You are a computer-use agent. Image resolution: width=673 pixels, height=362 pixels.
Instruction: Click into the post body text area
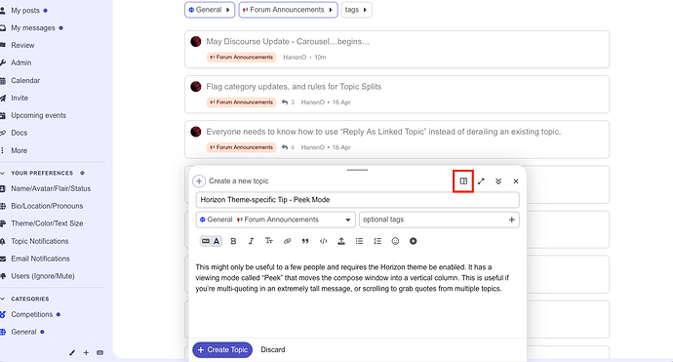358,297
